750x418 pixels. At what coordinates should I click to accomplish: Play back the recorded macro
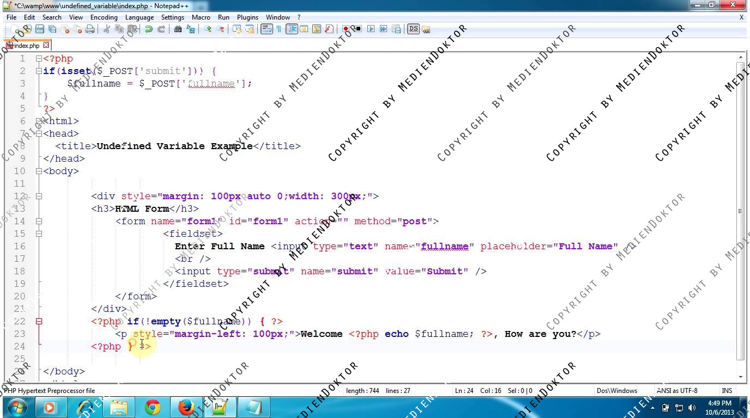[x=371, y=29]
